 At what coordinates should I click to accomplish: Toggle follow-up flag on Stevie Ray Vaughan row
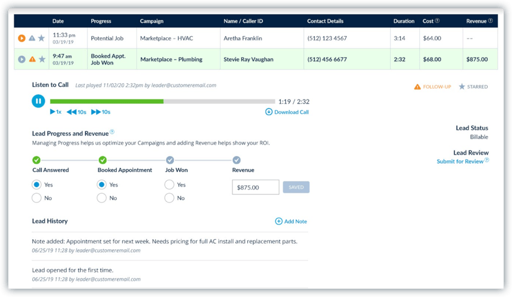[32, 59]
